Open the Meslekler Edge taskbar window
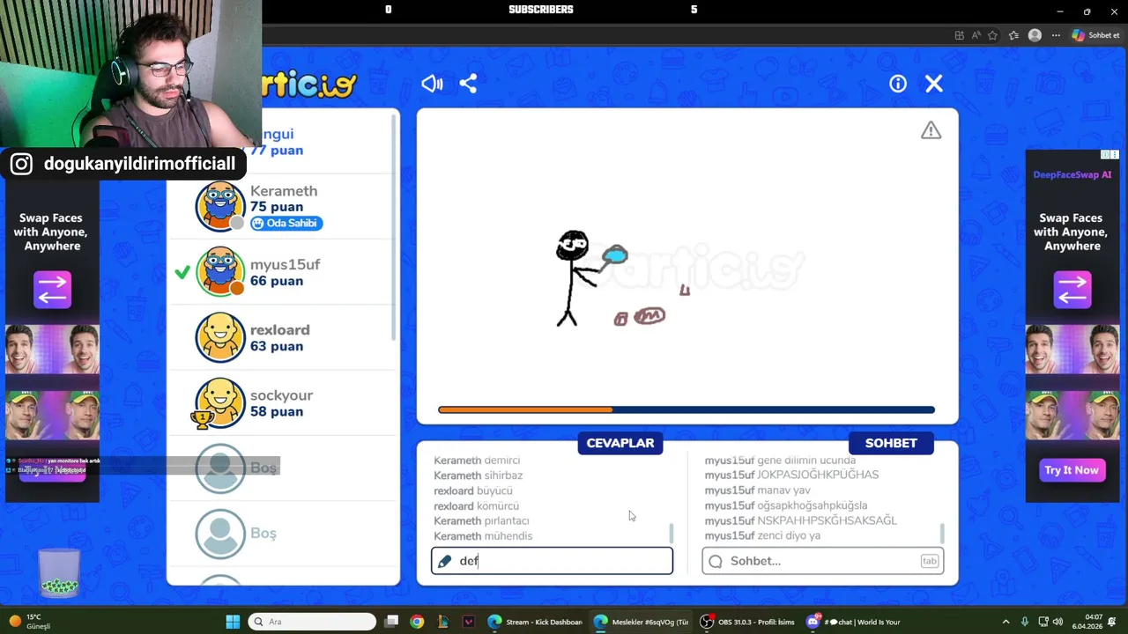Screen dimensions: 1128x634 click(x=641, y=622)
